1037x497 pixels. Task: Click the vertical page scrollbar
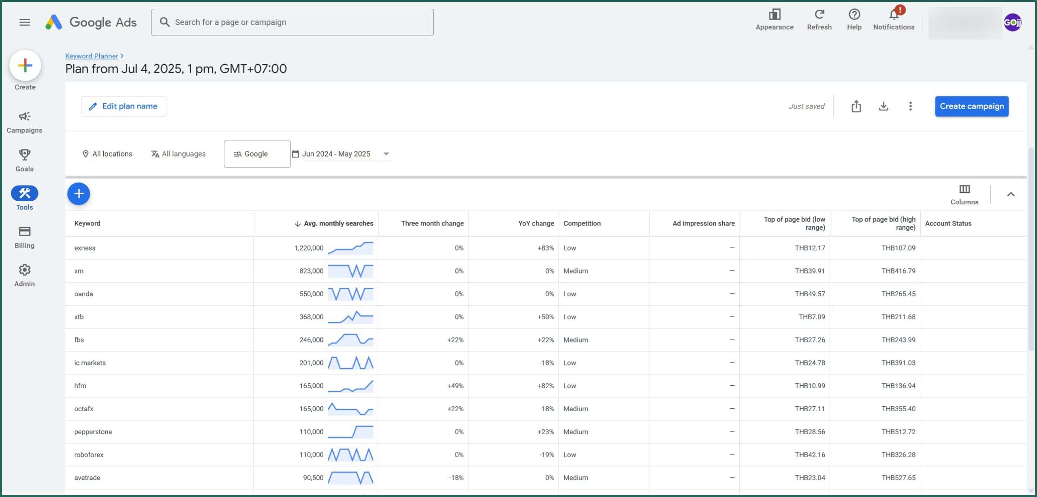point(1031,248)
